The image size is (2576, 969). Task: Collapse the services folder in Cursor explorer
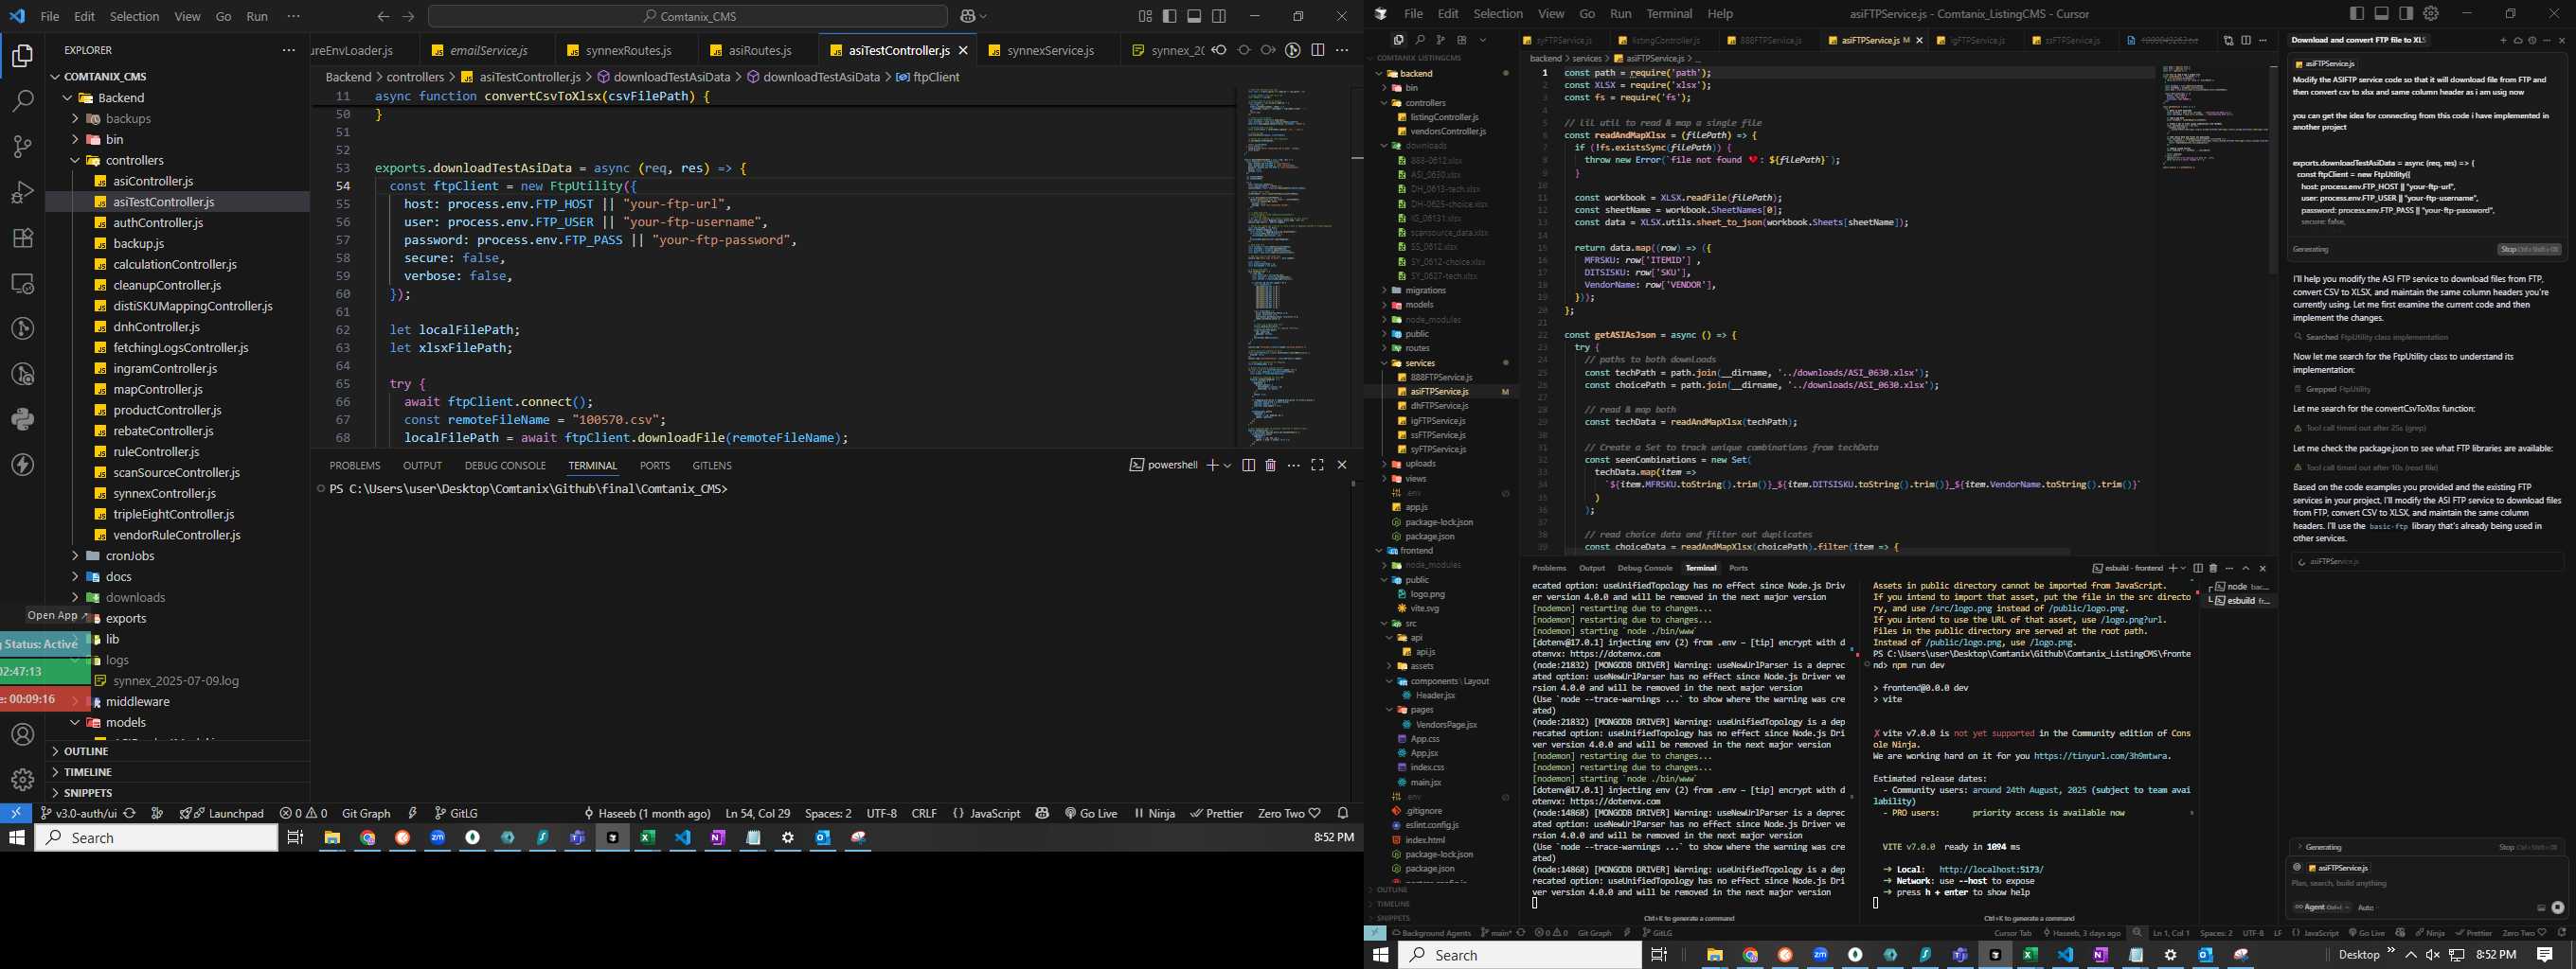1384,362
